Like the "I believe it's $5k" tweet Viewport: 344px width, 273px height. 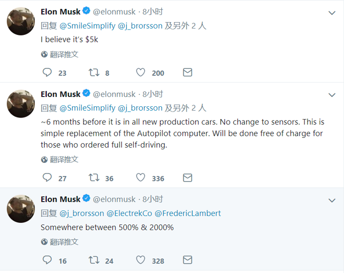click(141, 72)
